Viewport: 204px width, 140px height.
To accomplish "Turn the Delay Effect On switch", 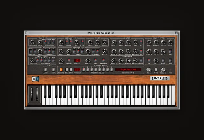I will coord(149,60).
